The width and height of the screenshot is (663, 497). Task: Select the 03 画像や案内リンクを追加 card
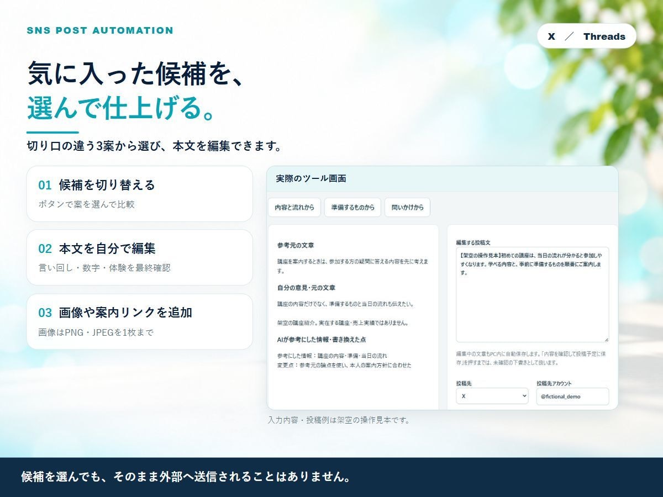coord(140,322)
